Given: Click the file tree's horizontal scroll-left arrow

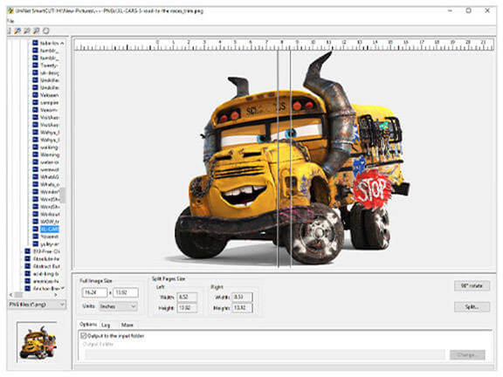Looking at the screenshot, I should pos(10,294).
